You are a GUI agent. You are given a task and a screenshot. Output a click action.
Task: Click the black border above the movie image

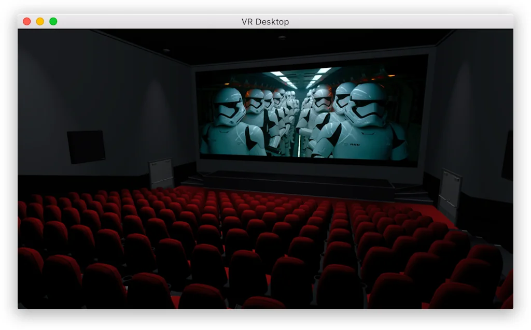pyautogui.click(x=311, y=61)
